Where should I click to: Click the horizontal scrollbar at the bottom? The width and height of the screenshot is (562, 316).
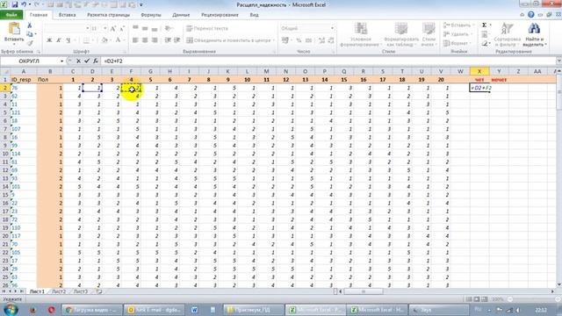(x=446, y=291)
